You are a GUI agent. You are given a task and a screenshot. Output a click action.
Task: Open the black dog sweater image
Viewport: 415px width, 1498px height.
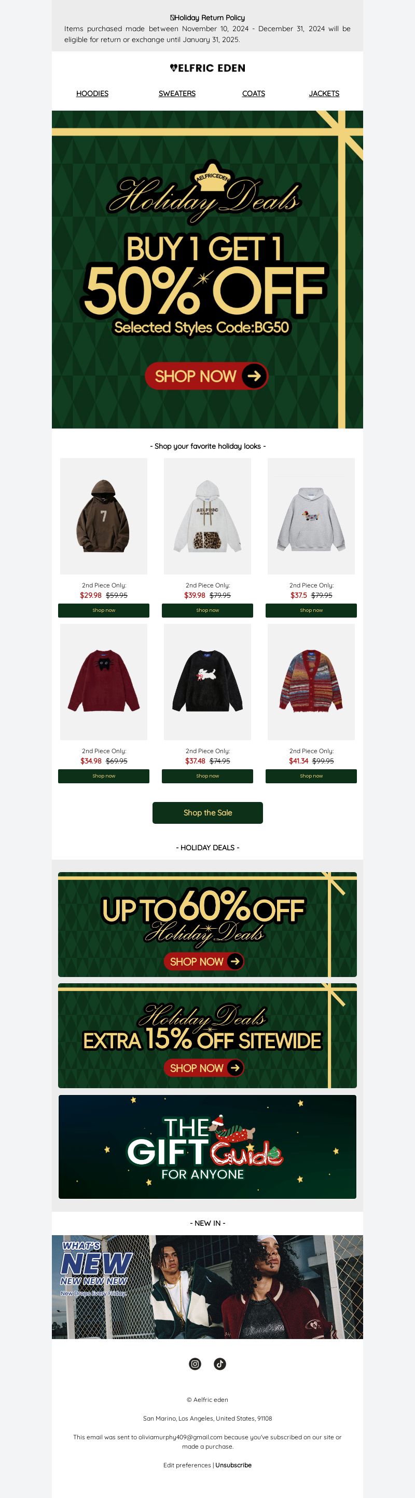(x=207, y=682)
